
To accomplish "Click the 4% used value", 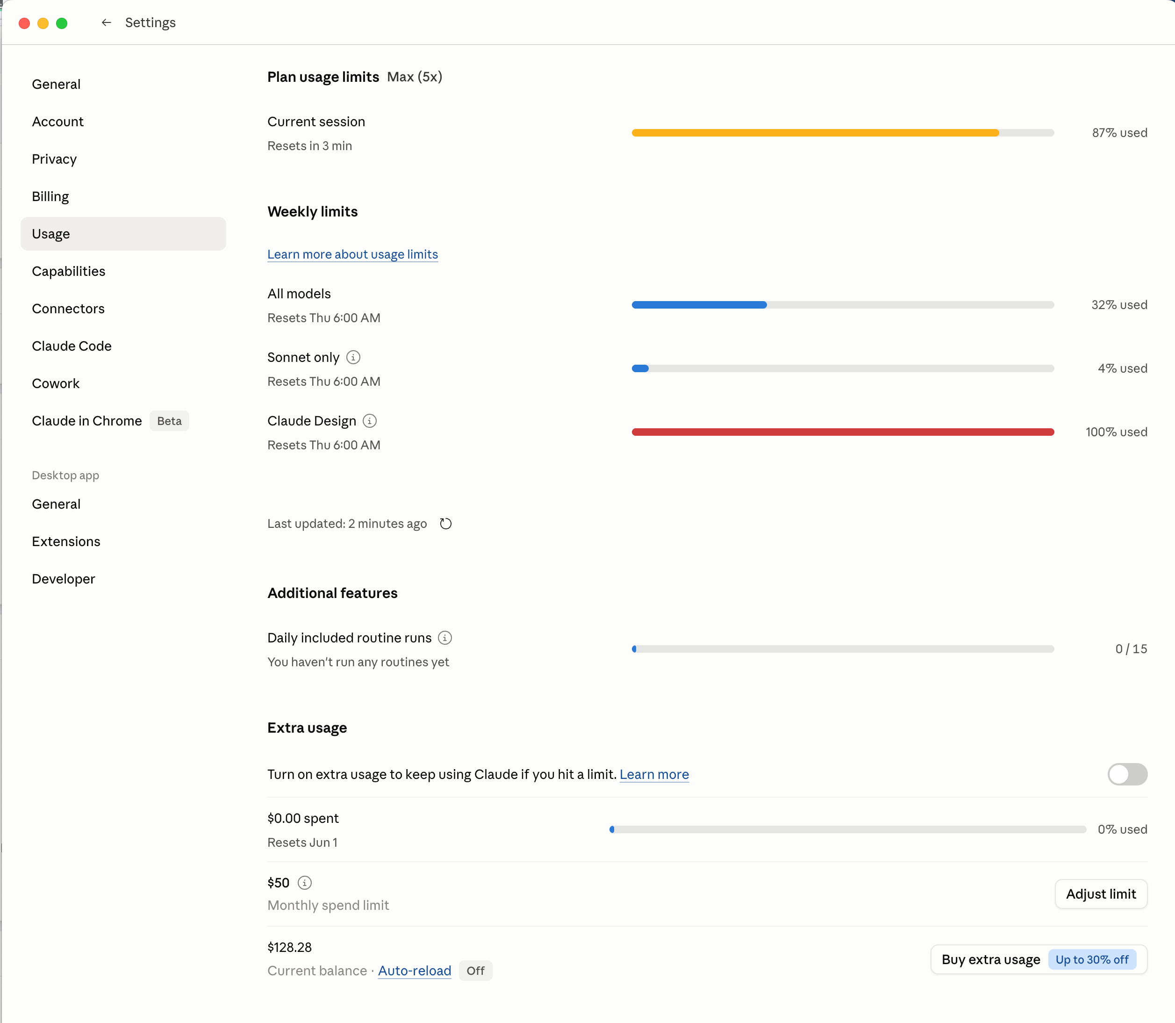I will [x=1123, y=368].
